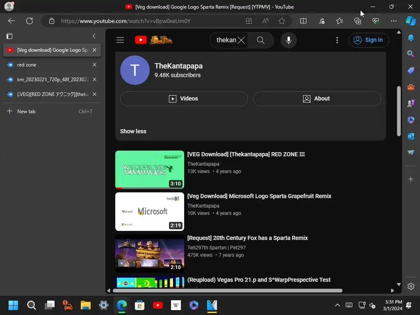Activate Read aloud icon in address bar
This screenshot has height=315, width=420.
265,21
